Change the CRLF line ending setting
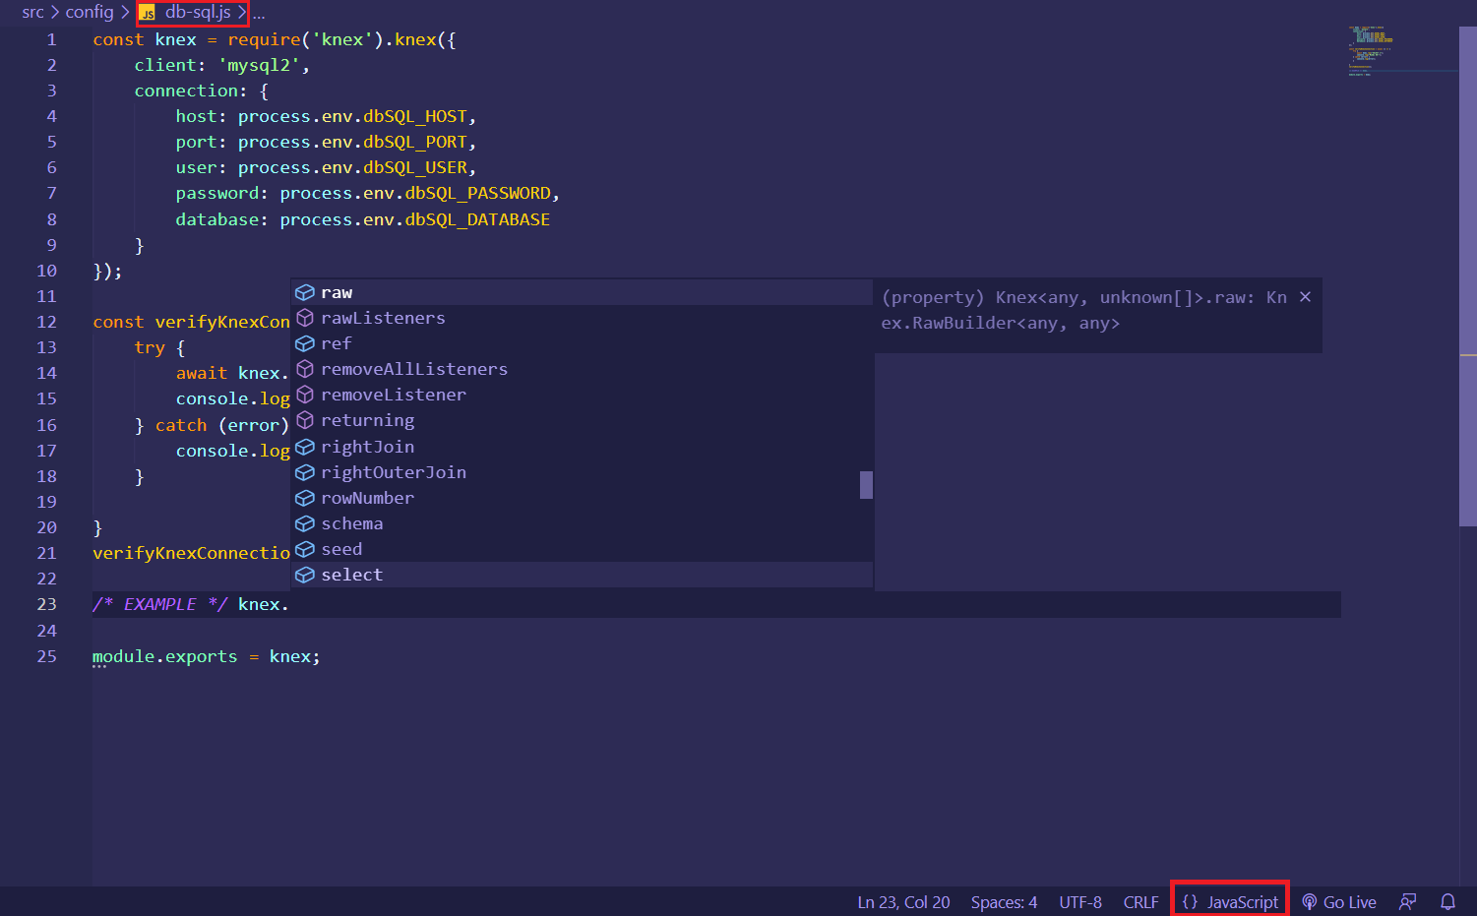1477x916 pixels. (1139, 901)
